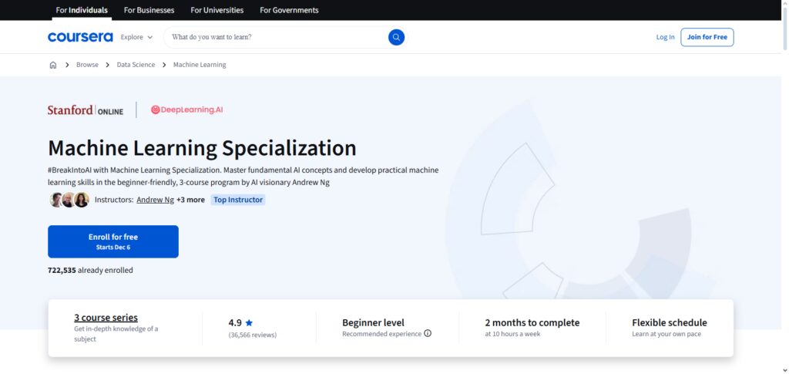Click the 'Machine Learning Specialization' heading

click(203, 148)
